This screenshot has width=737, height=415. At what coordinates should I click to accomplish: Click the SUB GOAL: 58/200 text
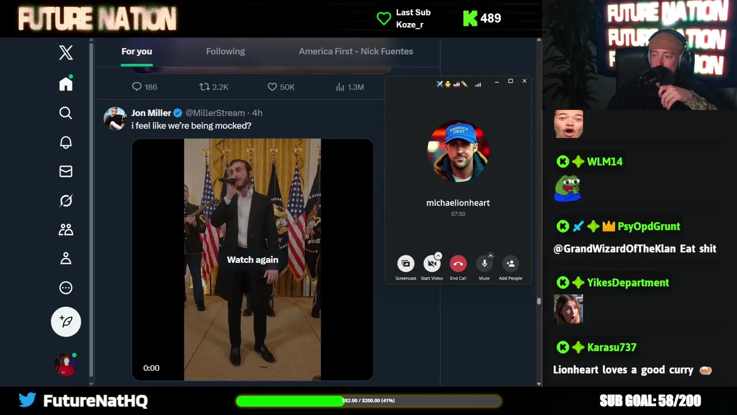point(650,401)
